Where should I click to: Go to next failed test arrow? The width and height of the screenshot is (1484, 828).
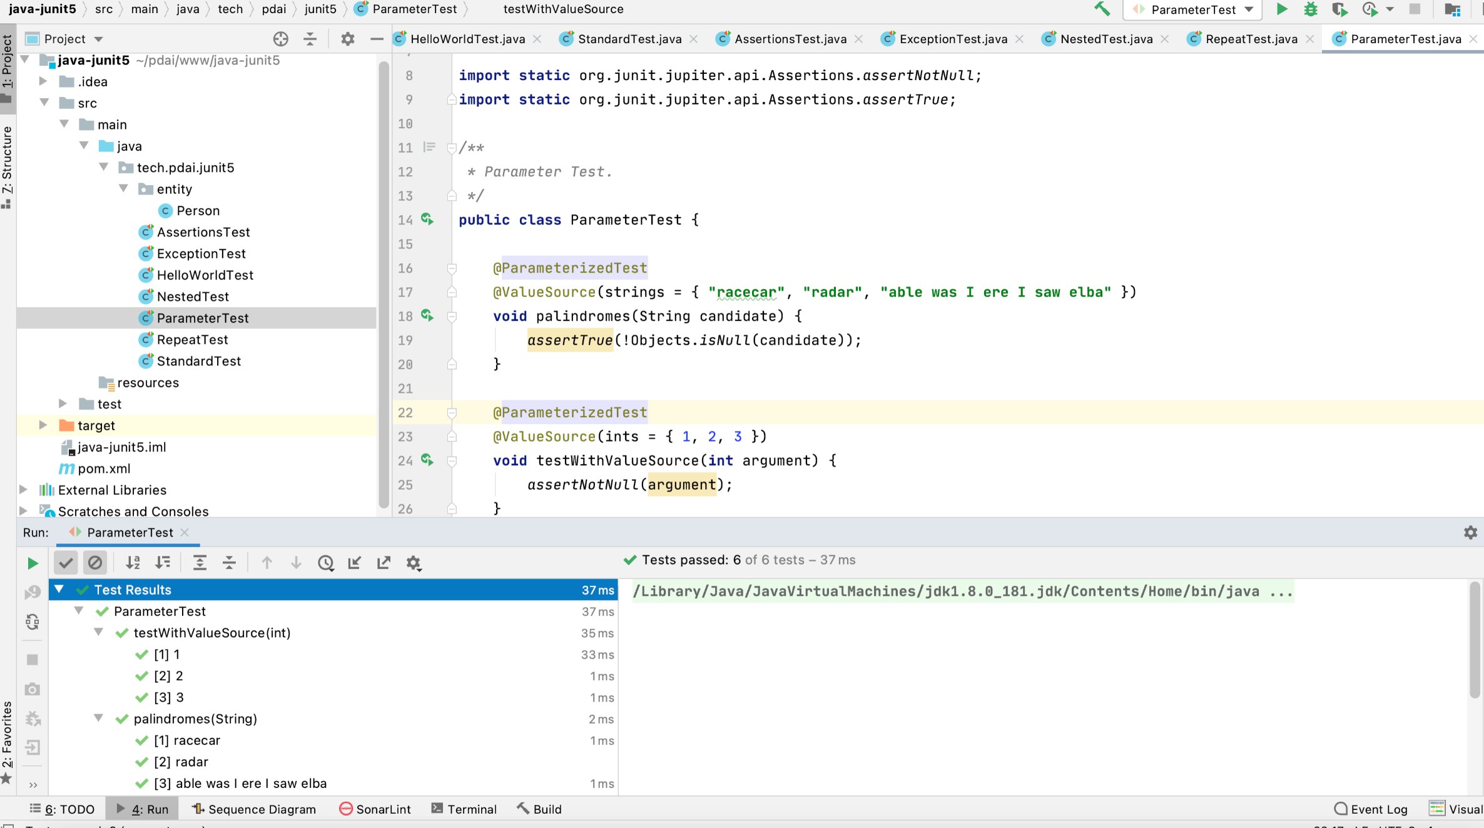[296, 563]
